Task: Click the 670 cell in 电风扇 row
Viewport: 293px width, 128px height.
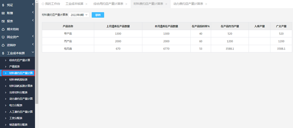Action: [118, 49]
